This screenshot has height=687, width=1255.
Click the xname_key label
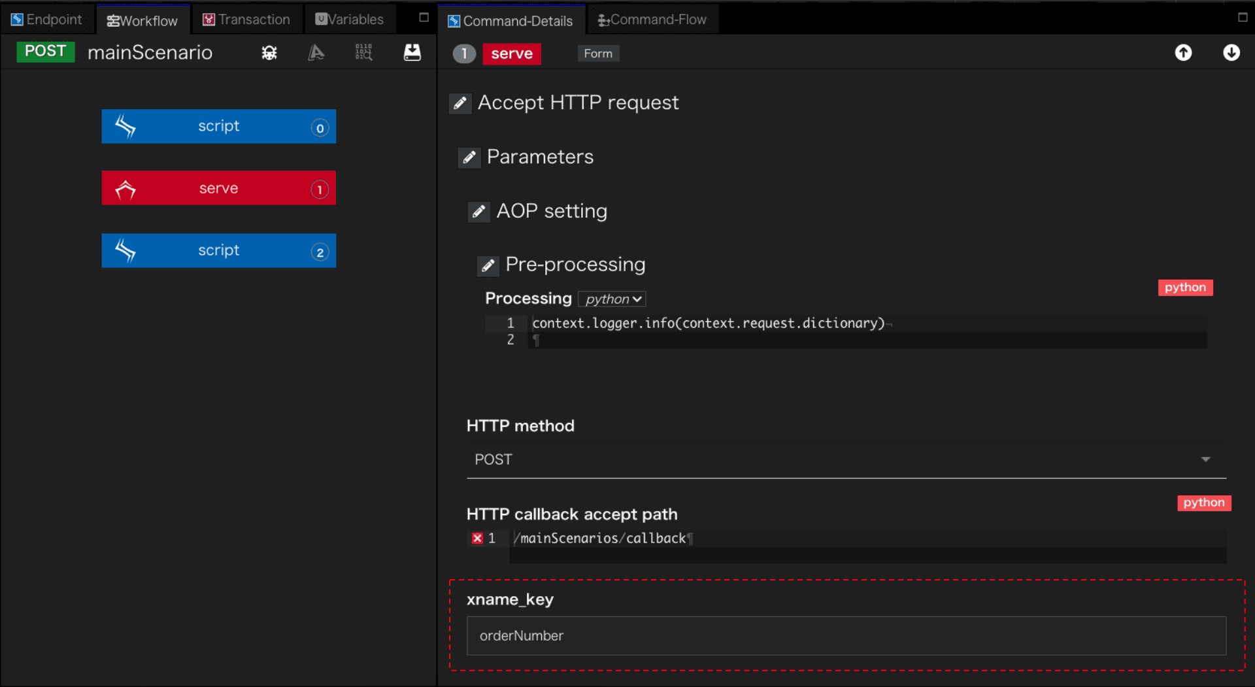click(x=510, y=599)
